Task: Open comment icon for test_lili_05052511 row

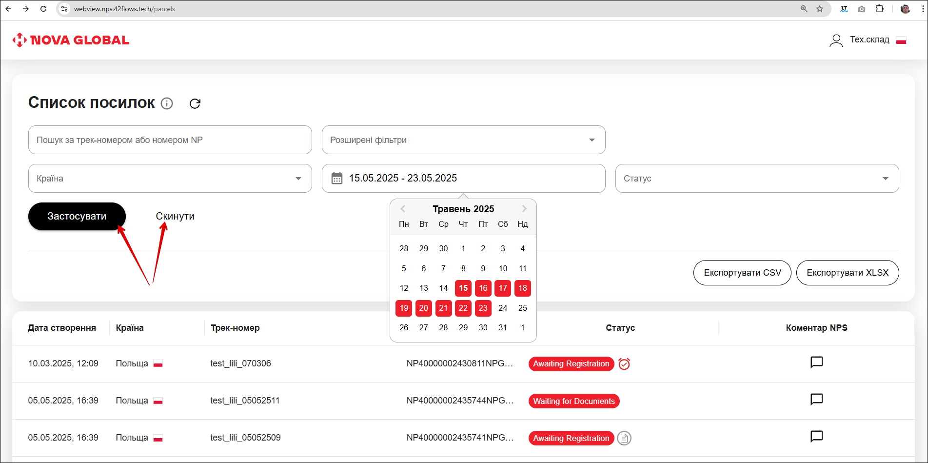Action: pyautogui.click(x=816, y=399)
